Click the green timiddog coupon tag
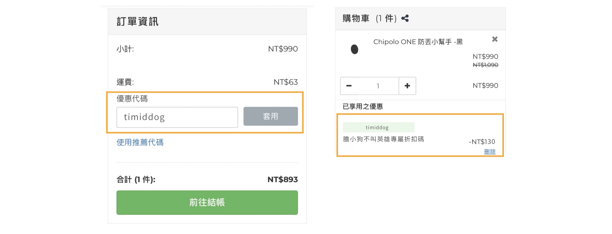The width and height of the screenshot is (612, 234). click(378, 127)
